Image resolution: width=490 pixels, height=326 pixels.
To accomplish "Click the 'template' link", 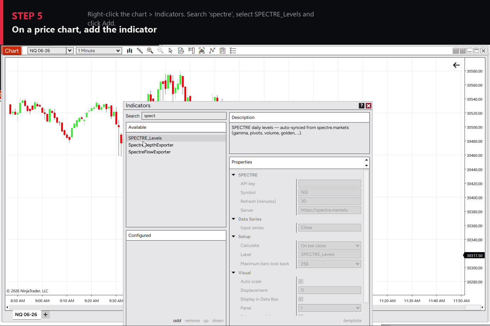I will 352,321.
